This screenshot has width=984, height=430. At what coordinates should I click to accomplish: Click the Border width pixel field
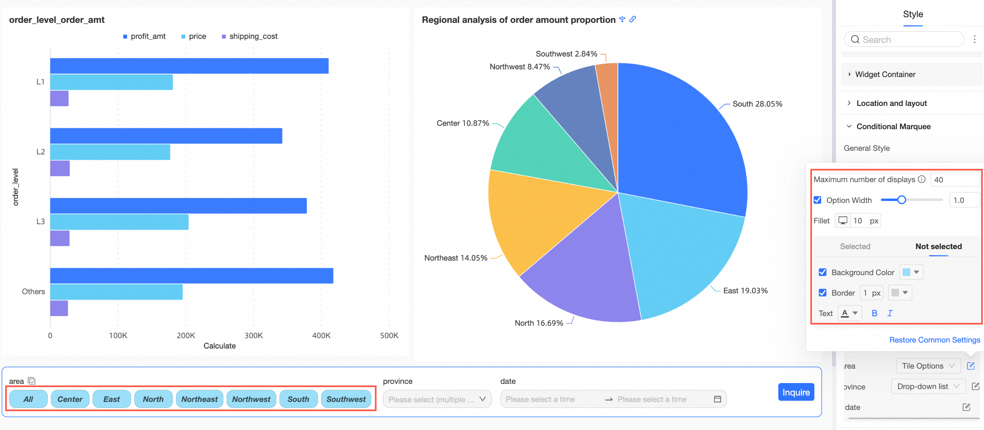click(872, 293)
